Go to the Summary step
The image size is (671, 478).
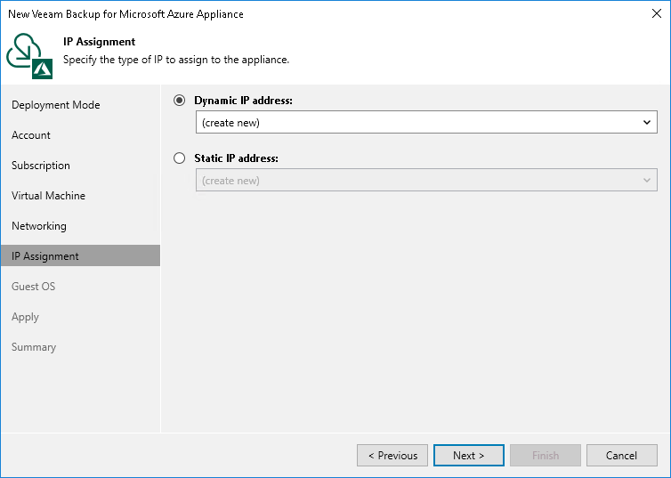[x=34, y=347]
